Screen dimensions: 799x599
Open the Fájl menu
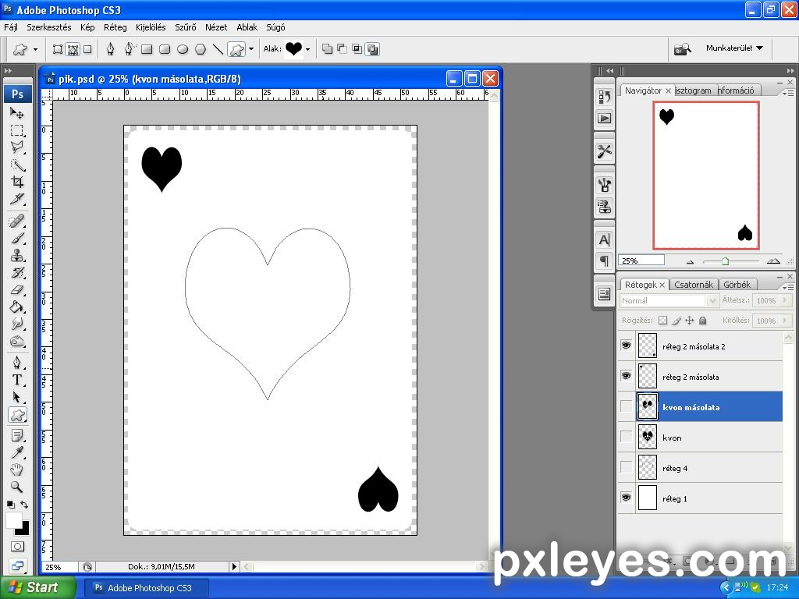[11, 27]
